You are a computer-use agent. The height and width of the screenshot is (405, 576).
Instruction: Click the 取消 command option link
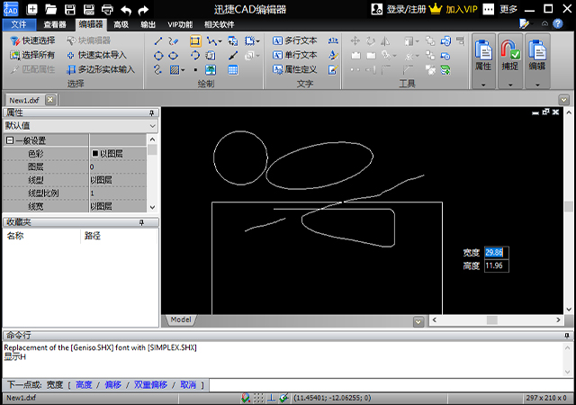188,385
